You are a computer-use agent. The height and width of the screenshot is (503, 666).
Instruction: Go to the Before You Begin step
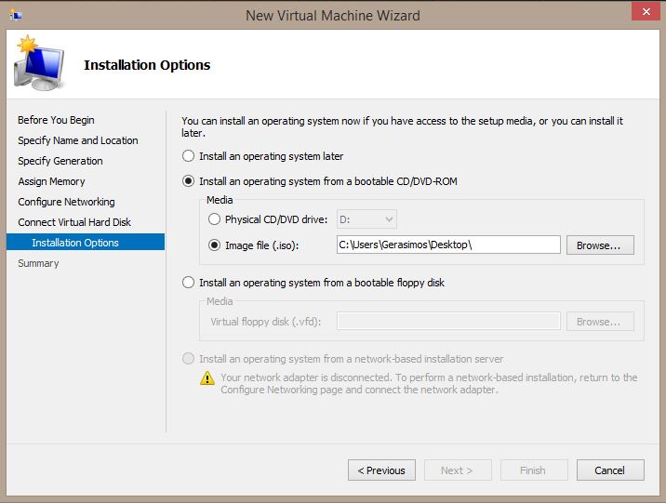point(56,120)
